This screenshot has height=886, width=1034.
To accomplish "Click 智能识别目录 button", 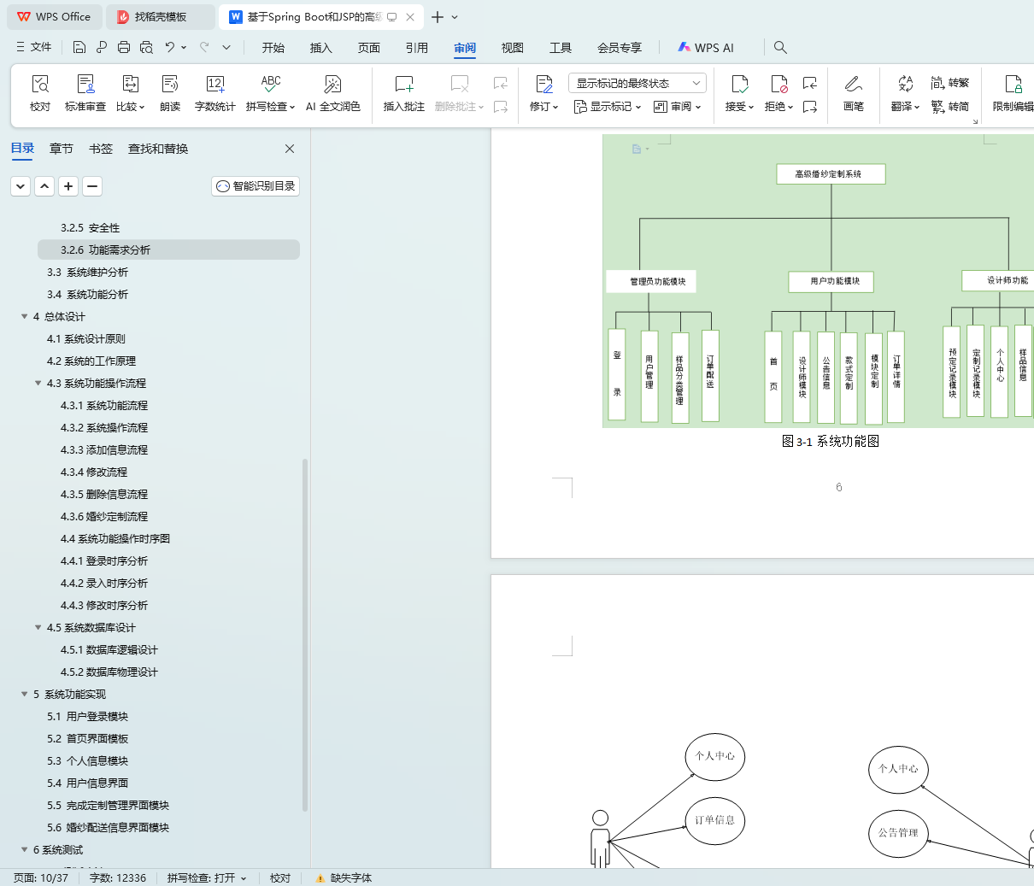I will (x=256, y=185).
